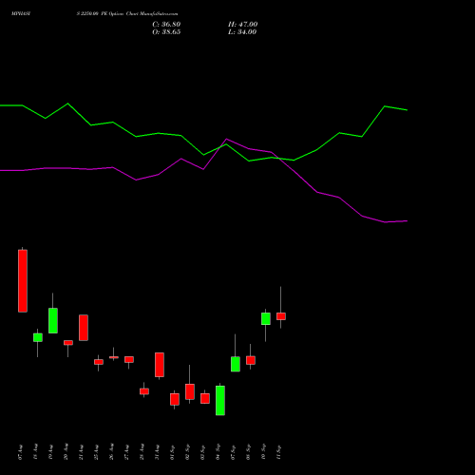Click the close value 'C: 36.80'

(x=166, y=25)
